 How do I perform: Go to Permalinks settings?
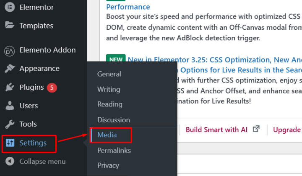point(114,150)
